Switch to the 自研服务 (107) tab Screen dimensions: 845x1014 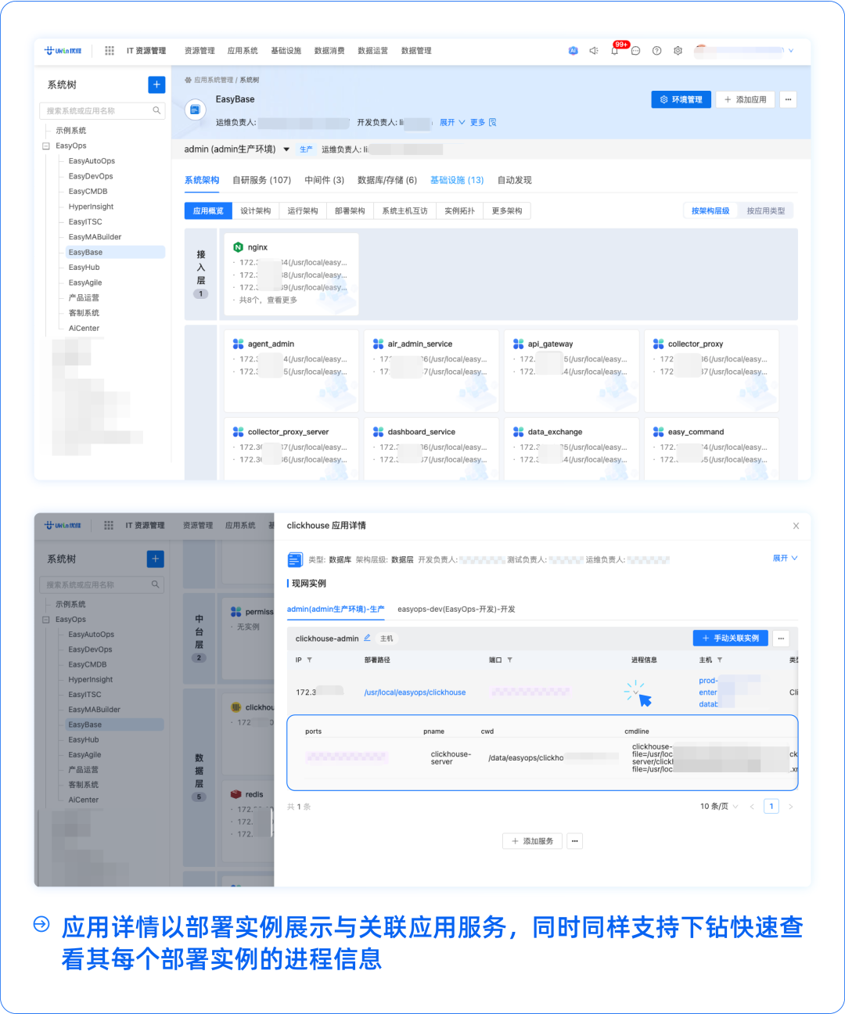pos(261,180)
